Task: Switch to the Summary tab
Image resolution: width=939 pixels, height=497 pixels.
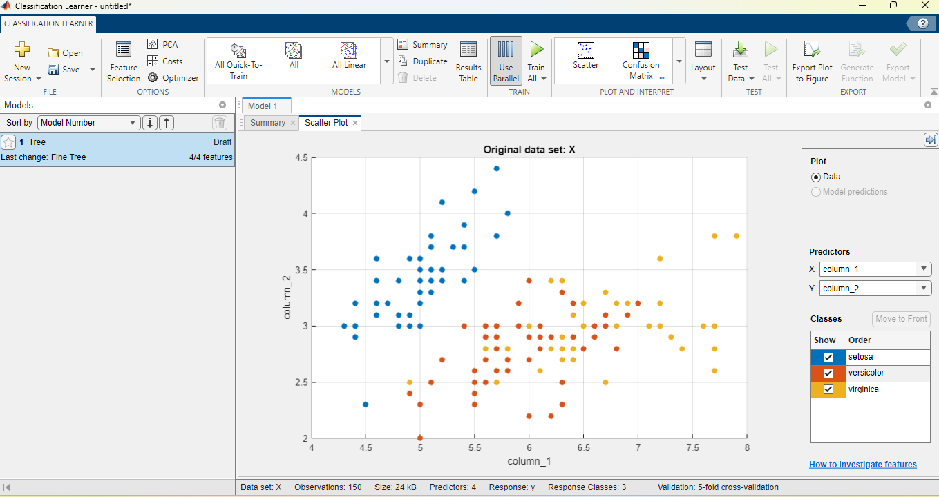Action: tap(267, 123)
